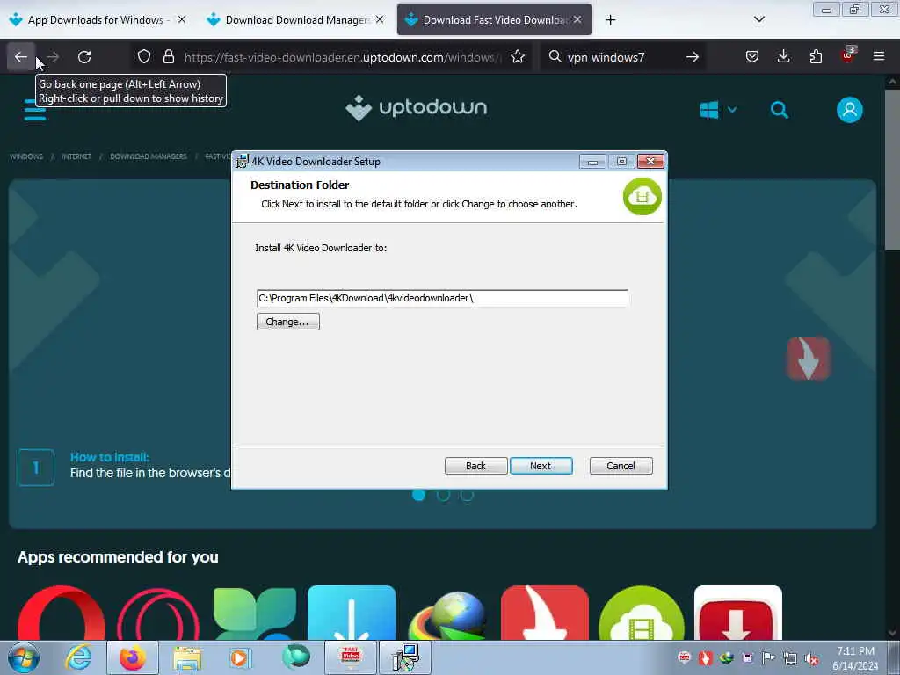The width and height of the screenshot is (900, 675).
Task: Click the Uptodown logo
Action: tap(416, 108)
